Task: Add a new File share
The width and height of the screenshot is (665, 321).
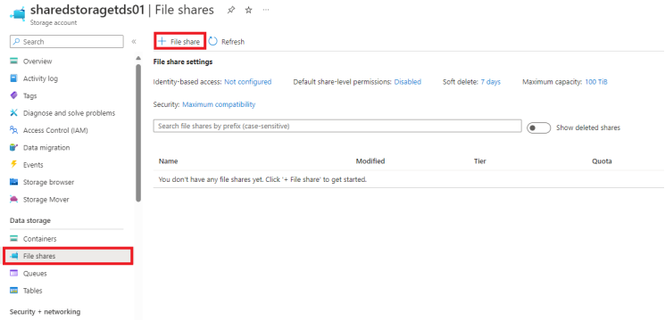Action: tap(179, 42)
